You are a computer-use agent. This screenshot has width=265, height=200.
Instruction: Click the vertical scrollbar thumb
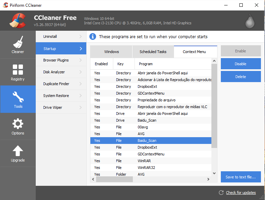pyautogui.click(x=214, y=106)
